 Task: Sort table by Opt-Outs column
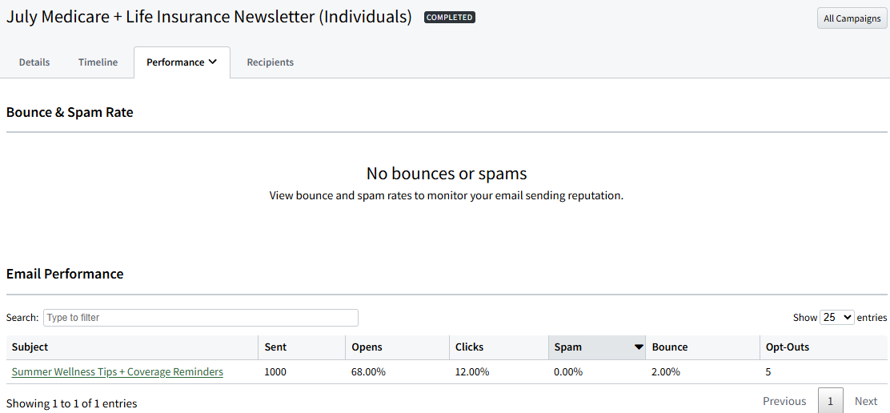824,347
